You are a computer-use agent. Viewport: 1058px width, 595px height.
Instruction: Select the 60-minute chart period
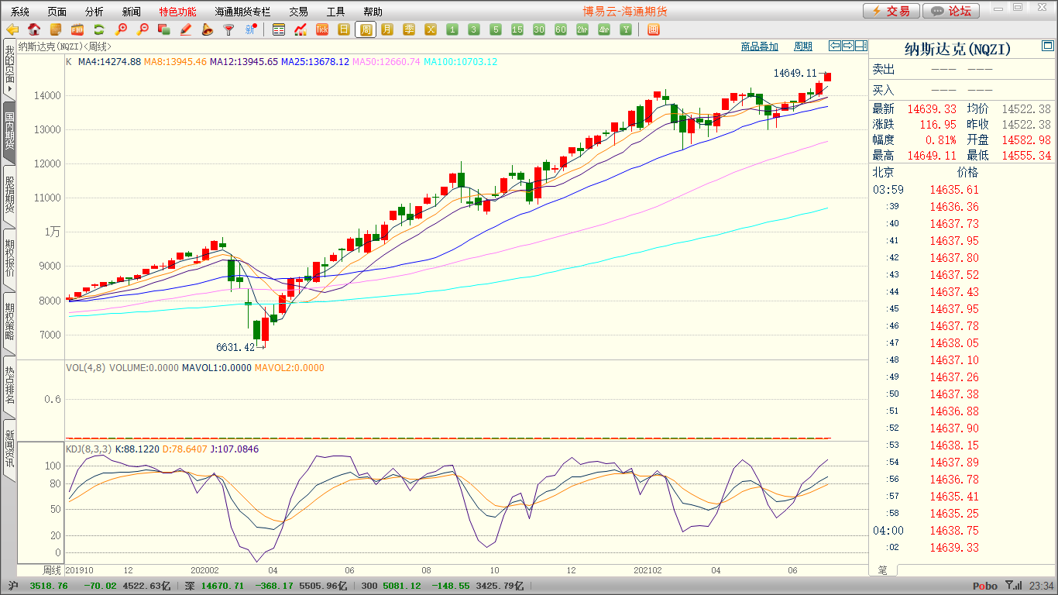(x=561, y=29)
